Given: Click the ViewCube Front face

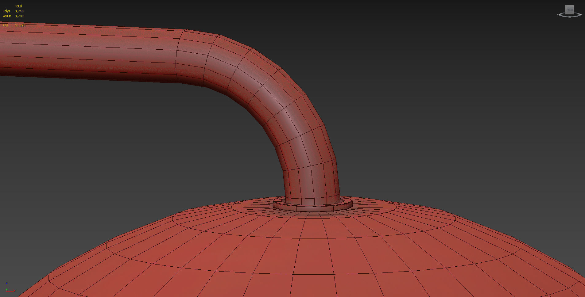Looking at the screenshot, I should click(x=570, y=10).
